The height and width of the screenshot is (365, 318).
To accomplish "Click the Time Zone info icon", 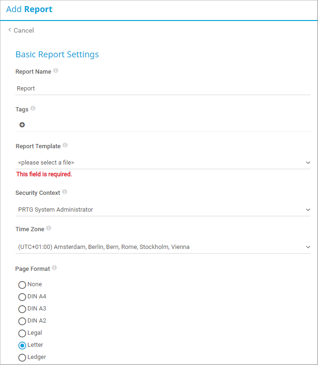I will tap(49, 228).
